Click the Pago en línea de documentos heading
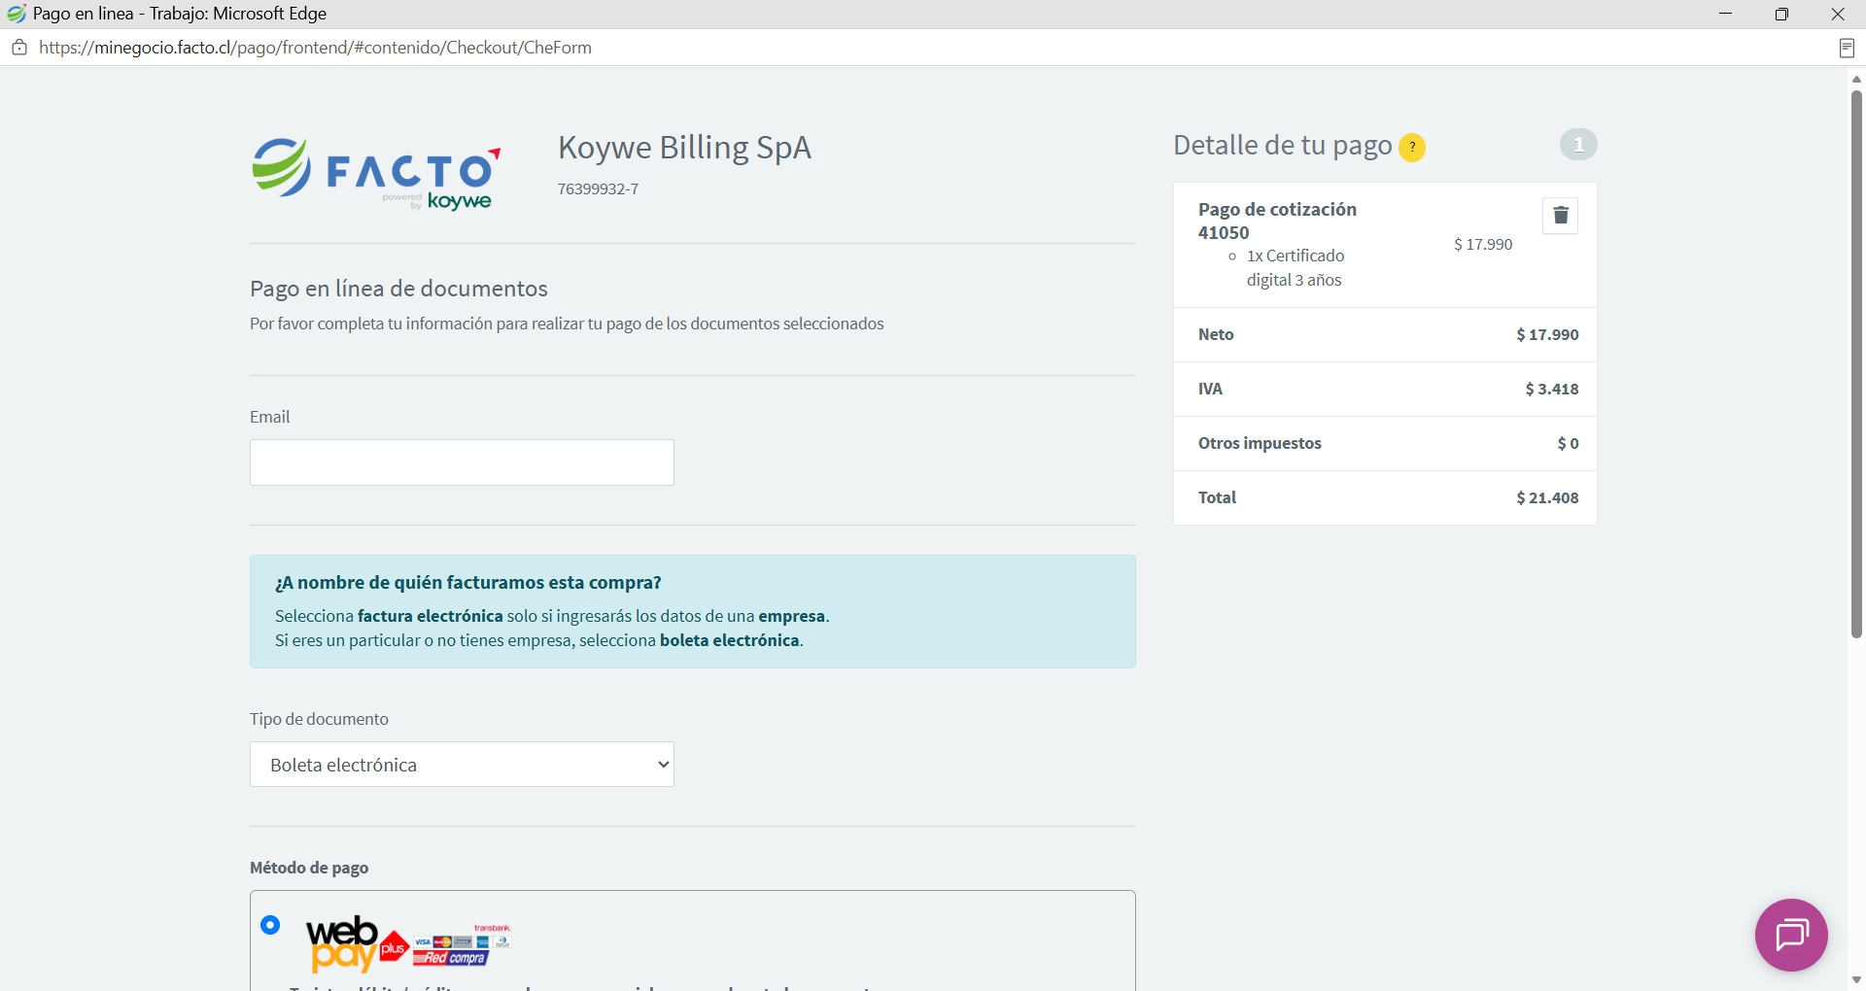The width and height of the screenshot is (1866, 991). tap(398, 289)
